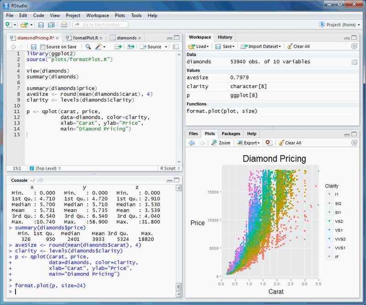Click the Save icon in the editor toolbar
The width and height of the screenshot is (366, 305).
pyautogui.click(x=34, y=47)
